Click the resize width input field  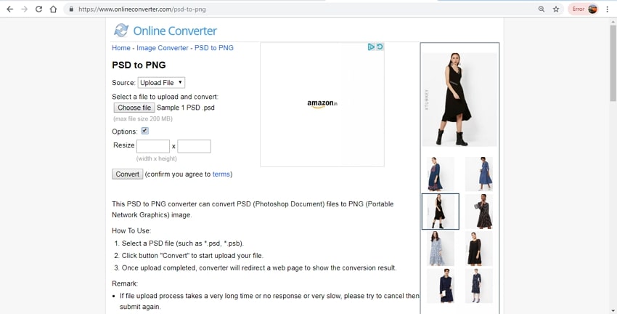click(x=153, y=146)
